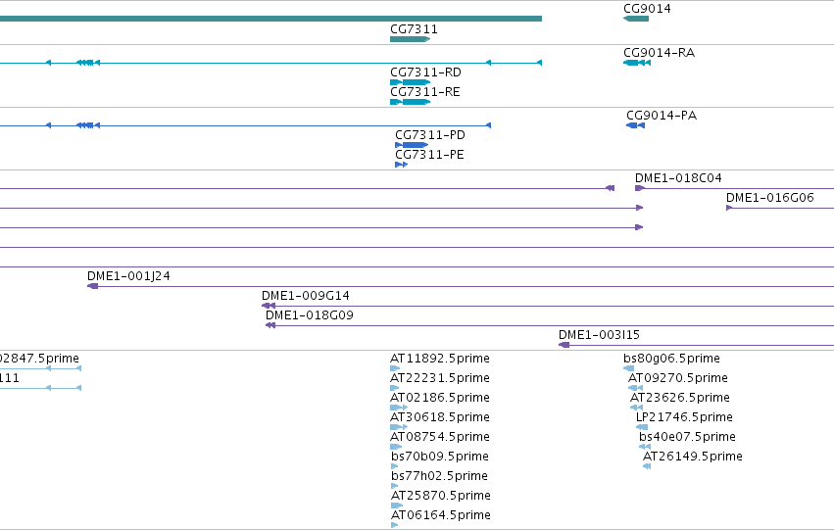Image resolution: width=834 pixels, height=530 pixels.
Task: Select the DME1-018G09 arrow glyph
Action: coord(270,325)
